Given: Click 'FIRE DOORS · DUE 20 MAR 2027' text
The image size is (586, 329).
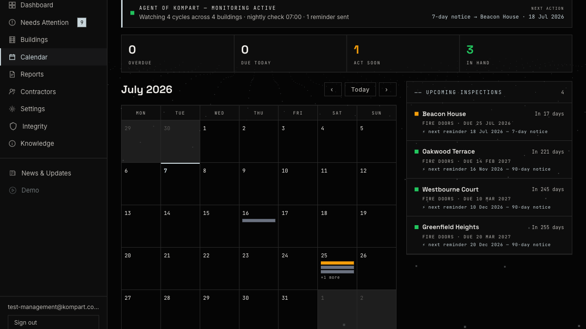Looking at the screenshot, I should pyautogui.click(x=466, y=237).
